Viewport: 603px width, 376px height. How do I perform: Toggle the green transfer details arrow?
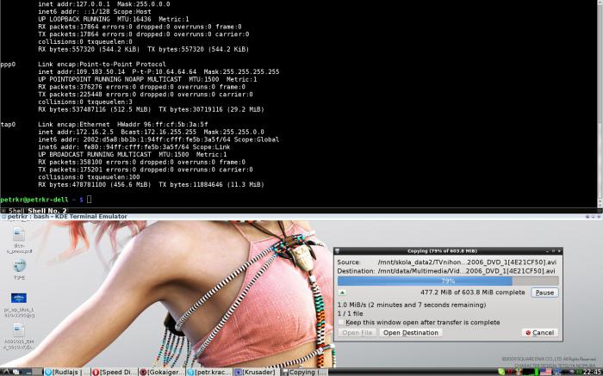click(x=342, y=293)
